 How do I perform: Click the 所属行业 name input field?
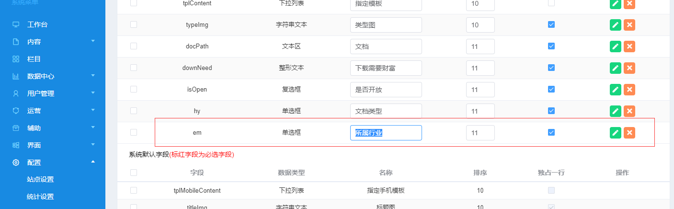pyautogui.click(x=386, y=133)
